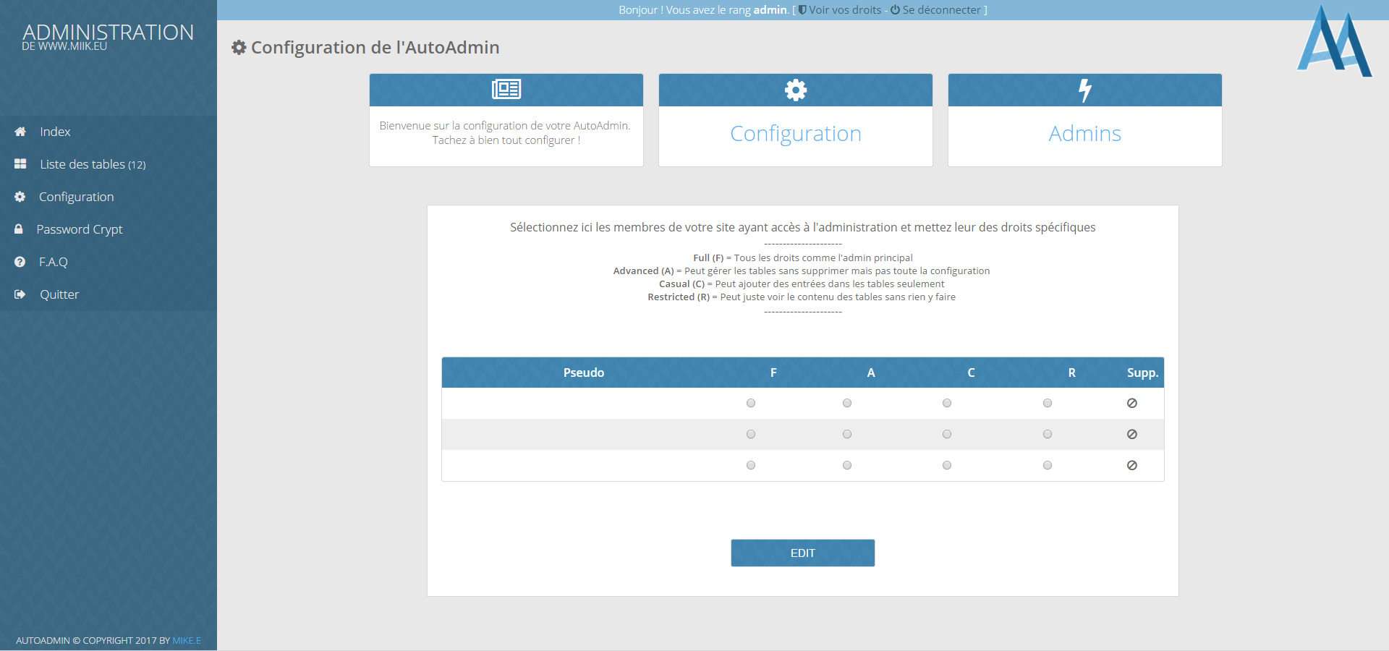The width and height of the screenshot is (1389, 651).
Task: Click the question mark icon for F.A.Q
Action: 20,262
